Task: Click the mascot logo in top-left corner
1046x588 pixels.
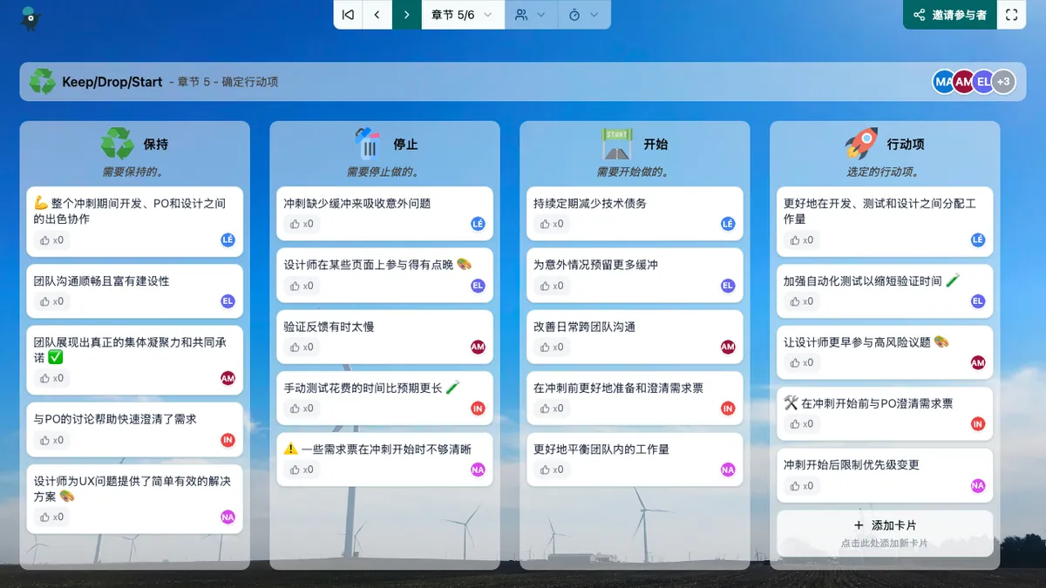Action: (x=31, y=17)
